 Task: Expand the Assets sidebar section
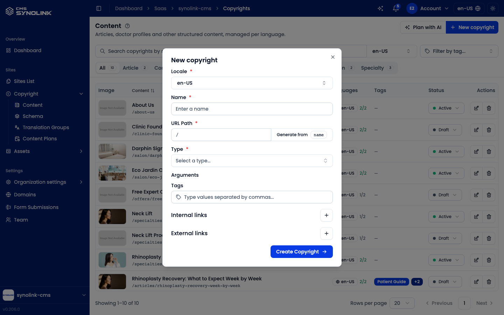[45, 151]
